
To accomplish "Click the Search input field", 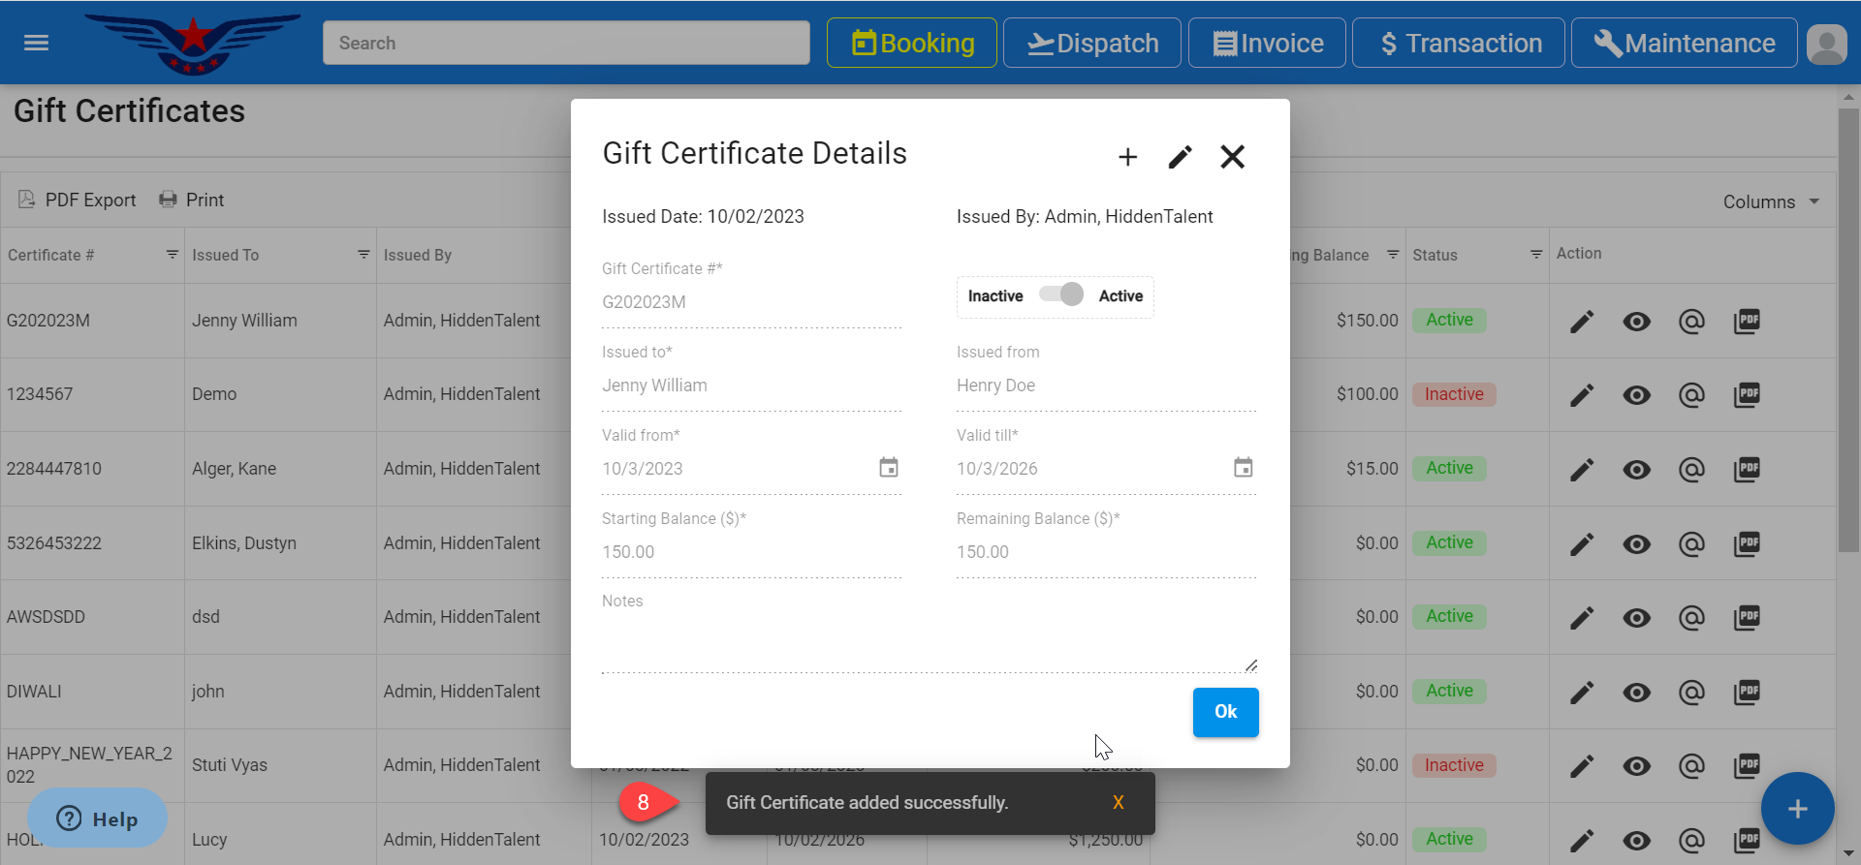I will click(x=566, y=44).
